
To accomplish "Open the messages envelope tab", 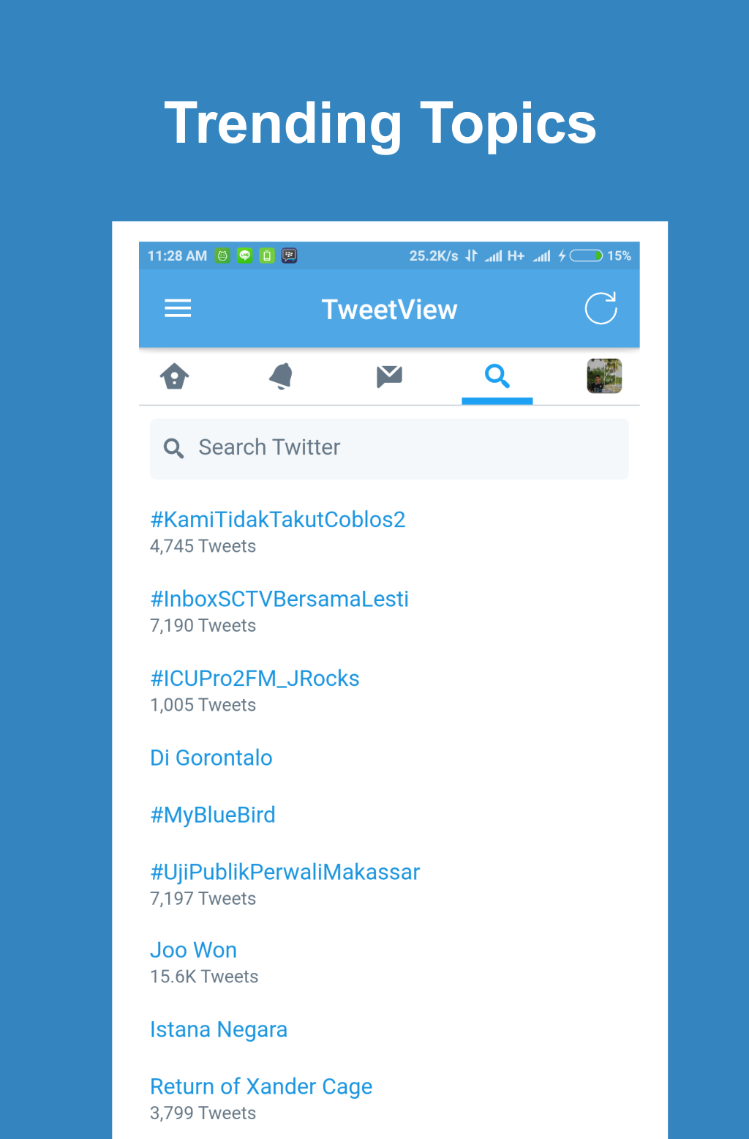I will pyautogui.click(x=389, y=376).
